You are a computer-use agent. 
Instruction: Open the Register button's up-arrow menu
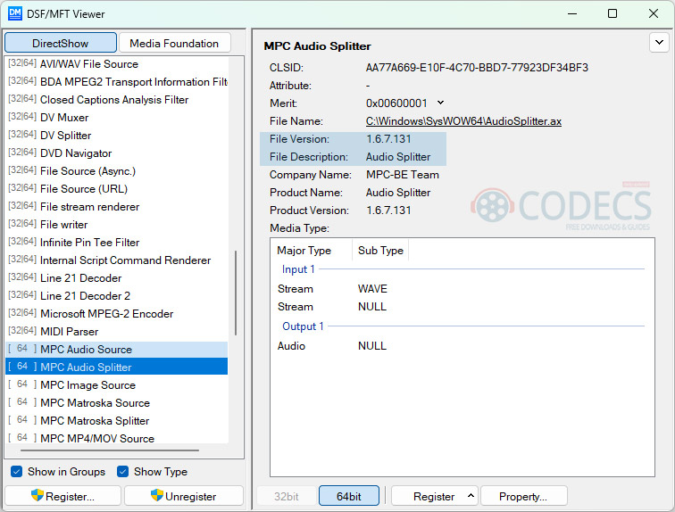471,496
